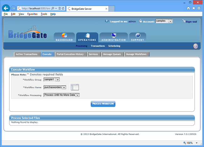
Task: Open the Account samples dropdown
Action: tap(164, 21)
